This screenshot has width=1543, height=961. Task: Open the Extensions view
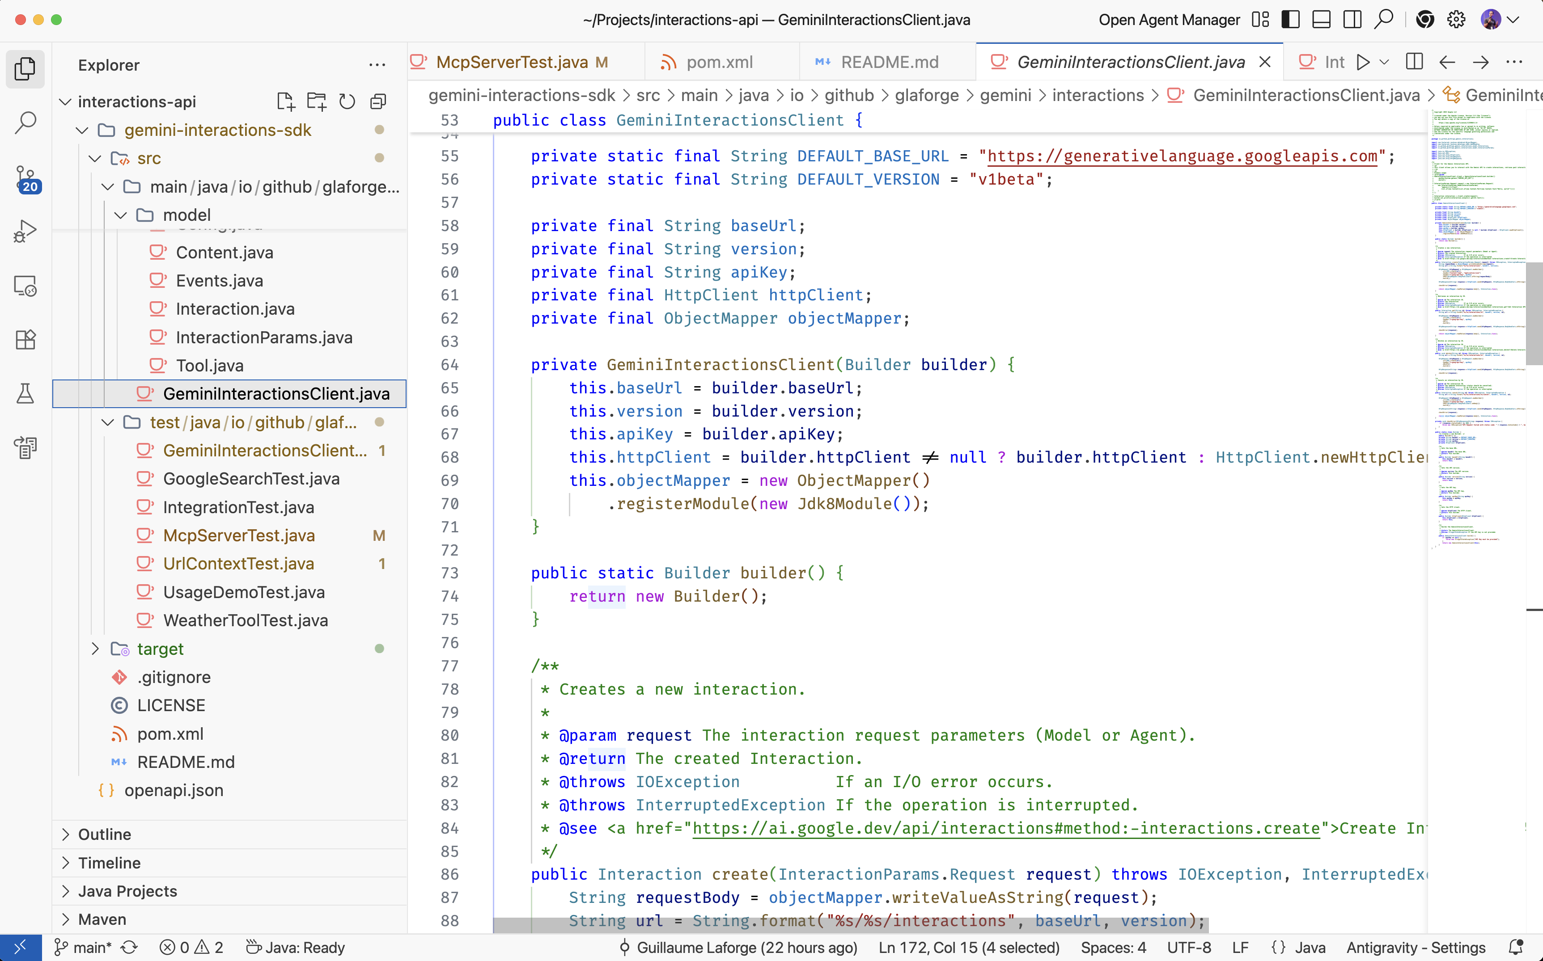point(25,339)
